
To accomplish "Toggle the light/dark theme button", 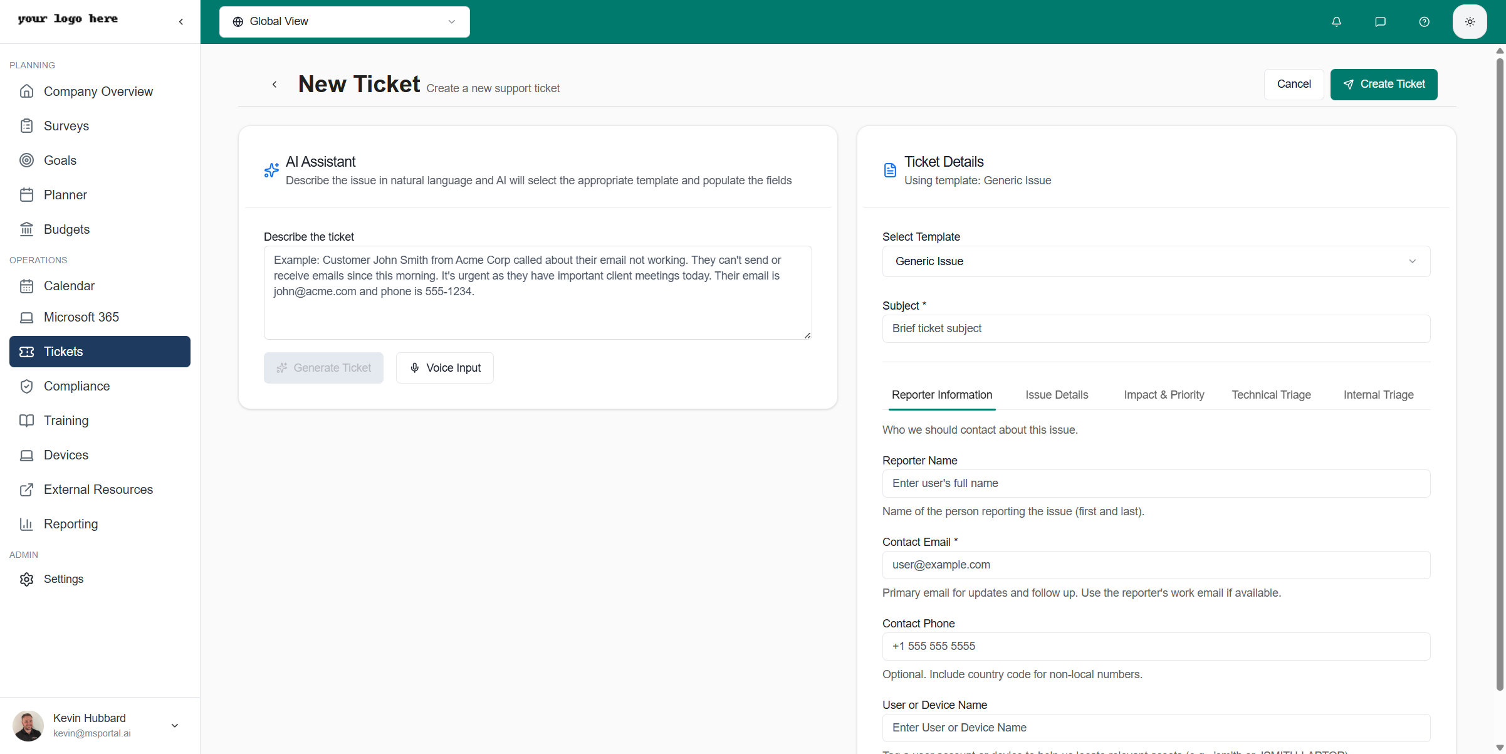I will tap(1470, 22).
